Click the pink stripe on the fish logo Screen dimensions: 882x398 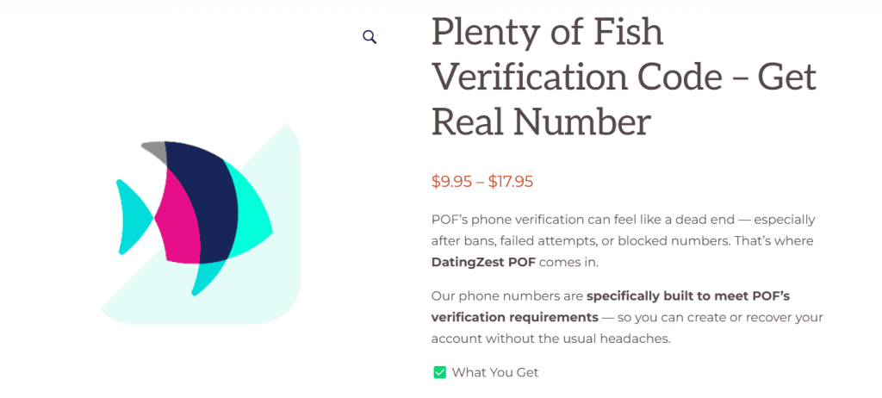183,220
